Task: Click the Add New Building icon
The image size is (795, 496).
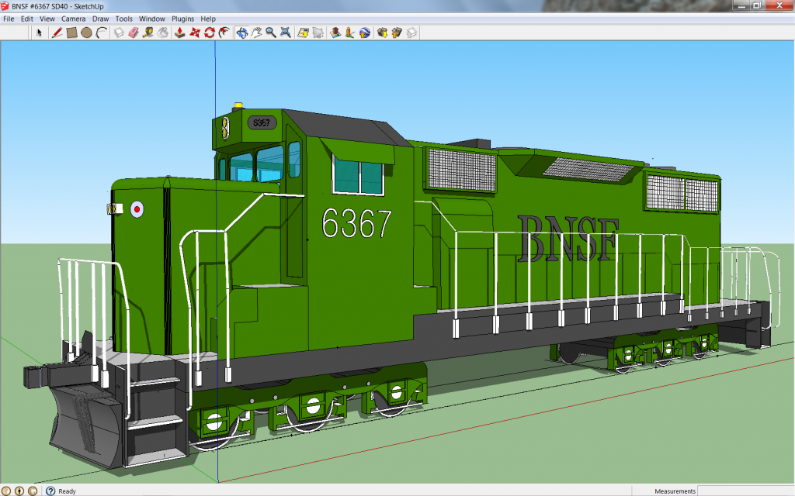Action: point(335,33)
